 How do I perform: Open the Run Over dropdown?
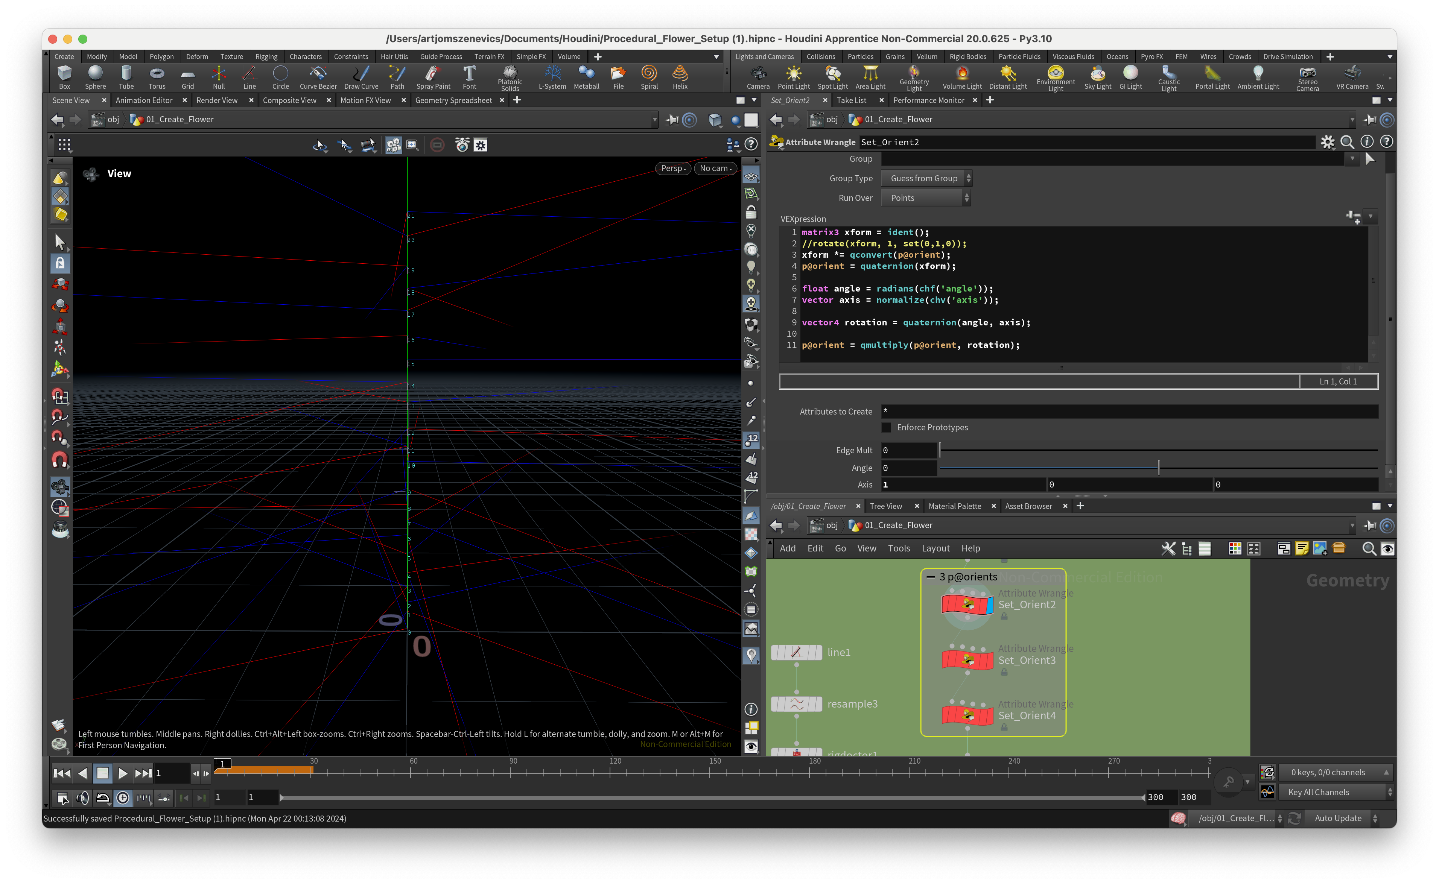pos(926,198)
